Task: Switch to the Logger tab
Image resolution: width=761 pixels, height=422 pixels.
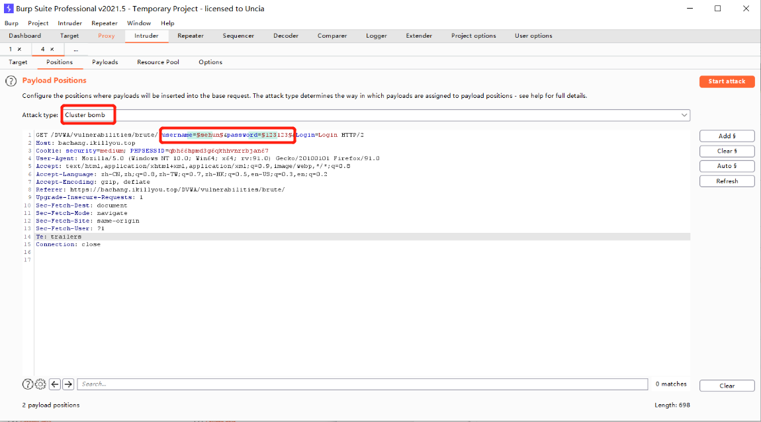Action: (377, 36)
